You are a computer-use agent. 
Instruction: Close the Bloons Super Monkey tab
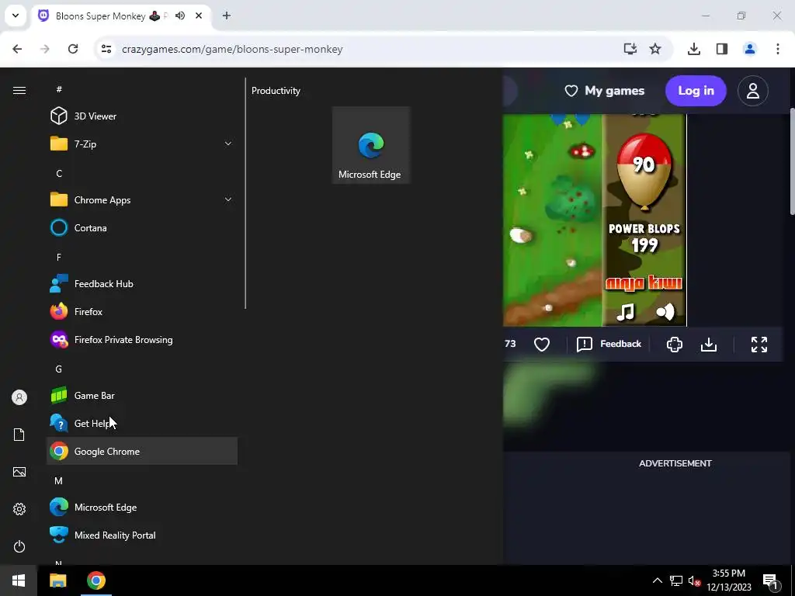tap(199, 16)
